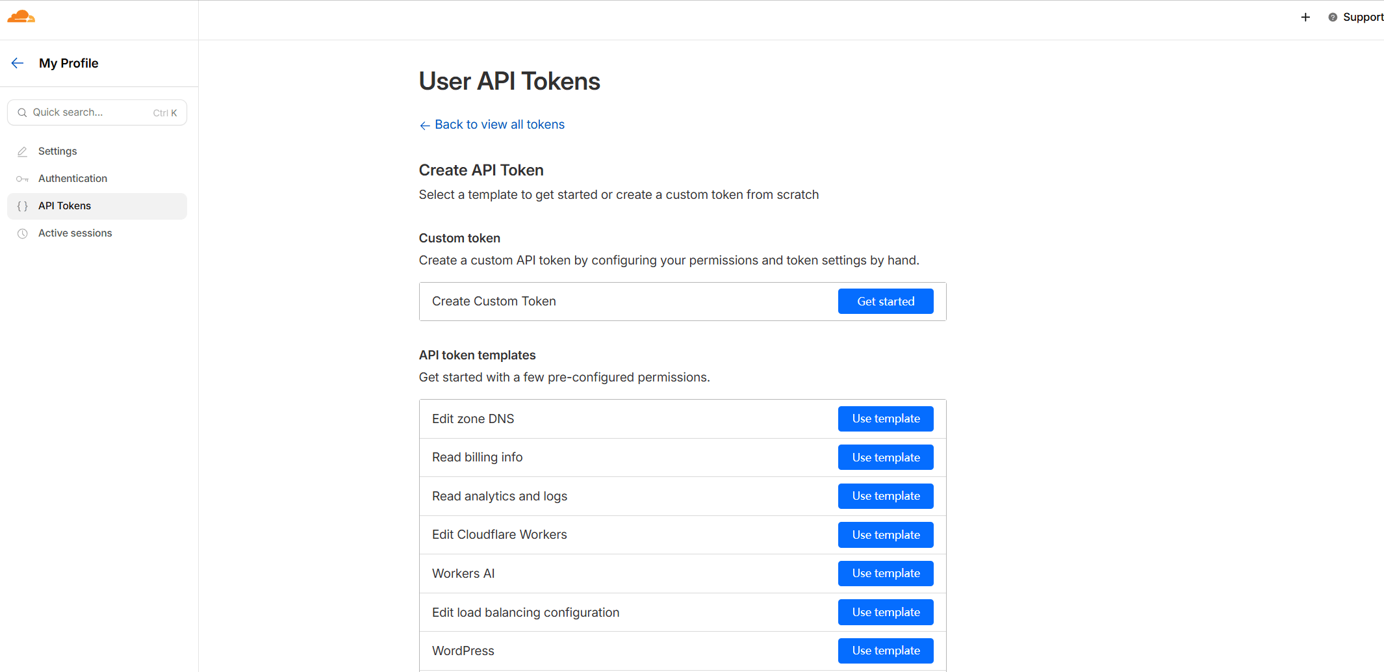
Task: Click the Support question mark icon
Action: coord(1333,18)
